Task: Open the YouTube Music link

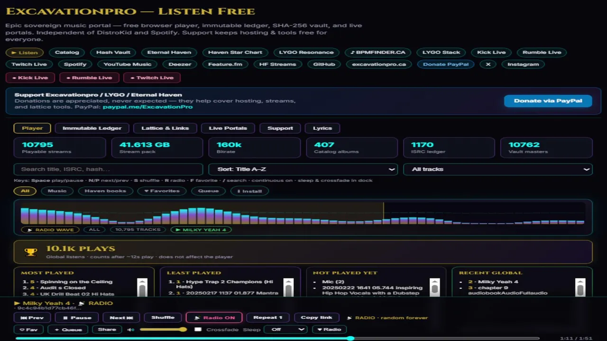Action: pos(127,64)
